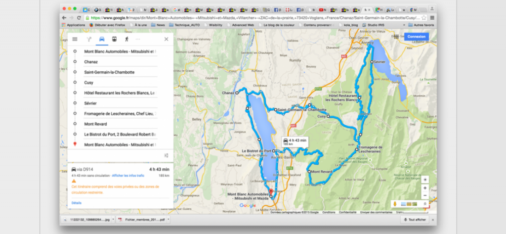Click the final destination red pin field
The width and height of the screenshot is (506, 234).
(121, 144)
